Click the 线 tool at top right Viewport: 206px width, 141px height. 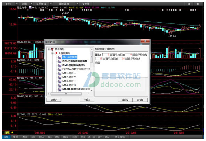(x=189, y=4)
